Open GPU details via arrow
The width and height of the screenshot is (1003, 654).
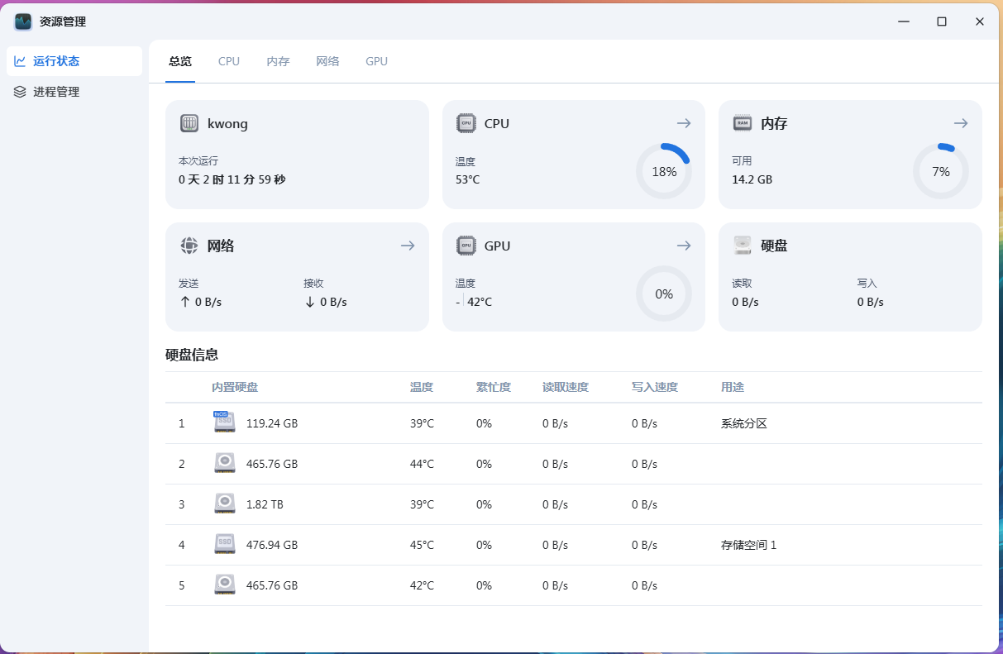pos(684,246)
